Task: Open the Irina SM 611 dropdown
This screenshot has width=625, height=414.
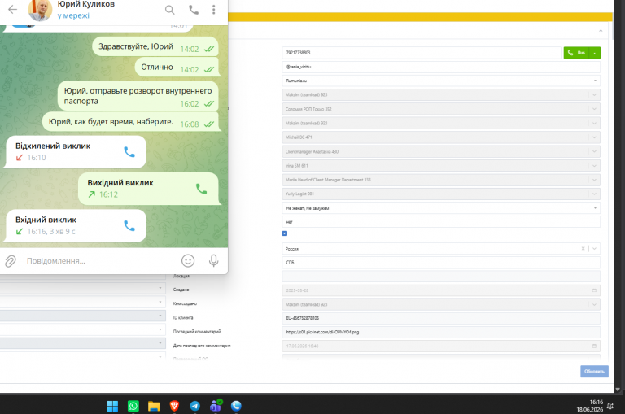Action: (x=441, y=166)
